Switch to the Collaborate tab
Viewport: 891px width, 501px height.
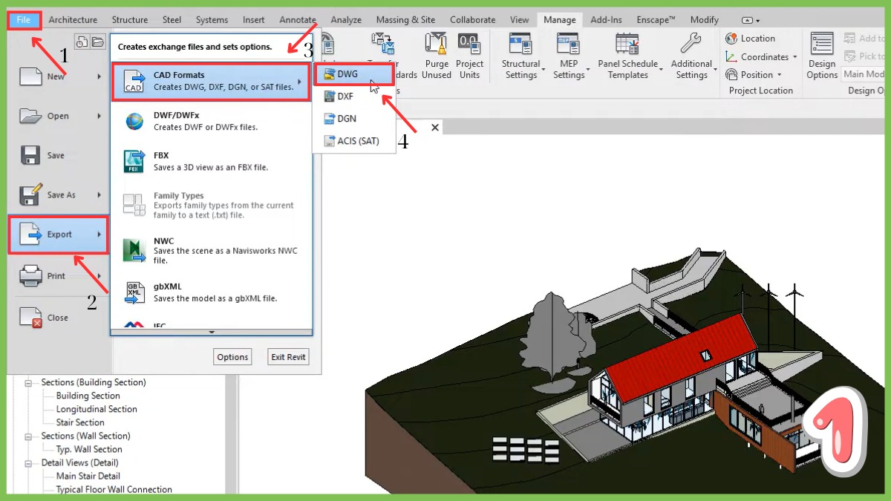point(474,20)
